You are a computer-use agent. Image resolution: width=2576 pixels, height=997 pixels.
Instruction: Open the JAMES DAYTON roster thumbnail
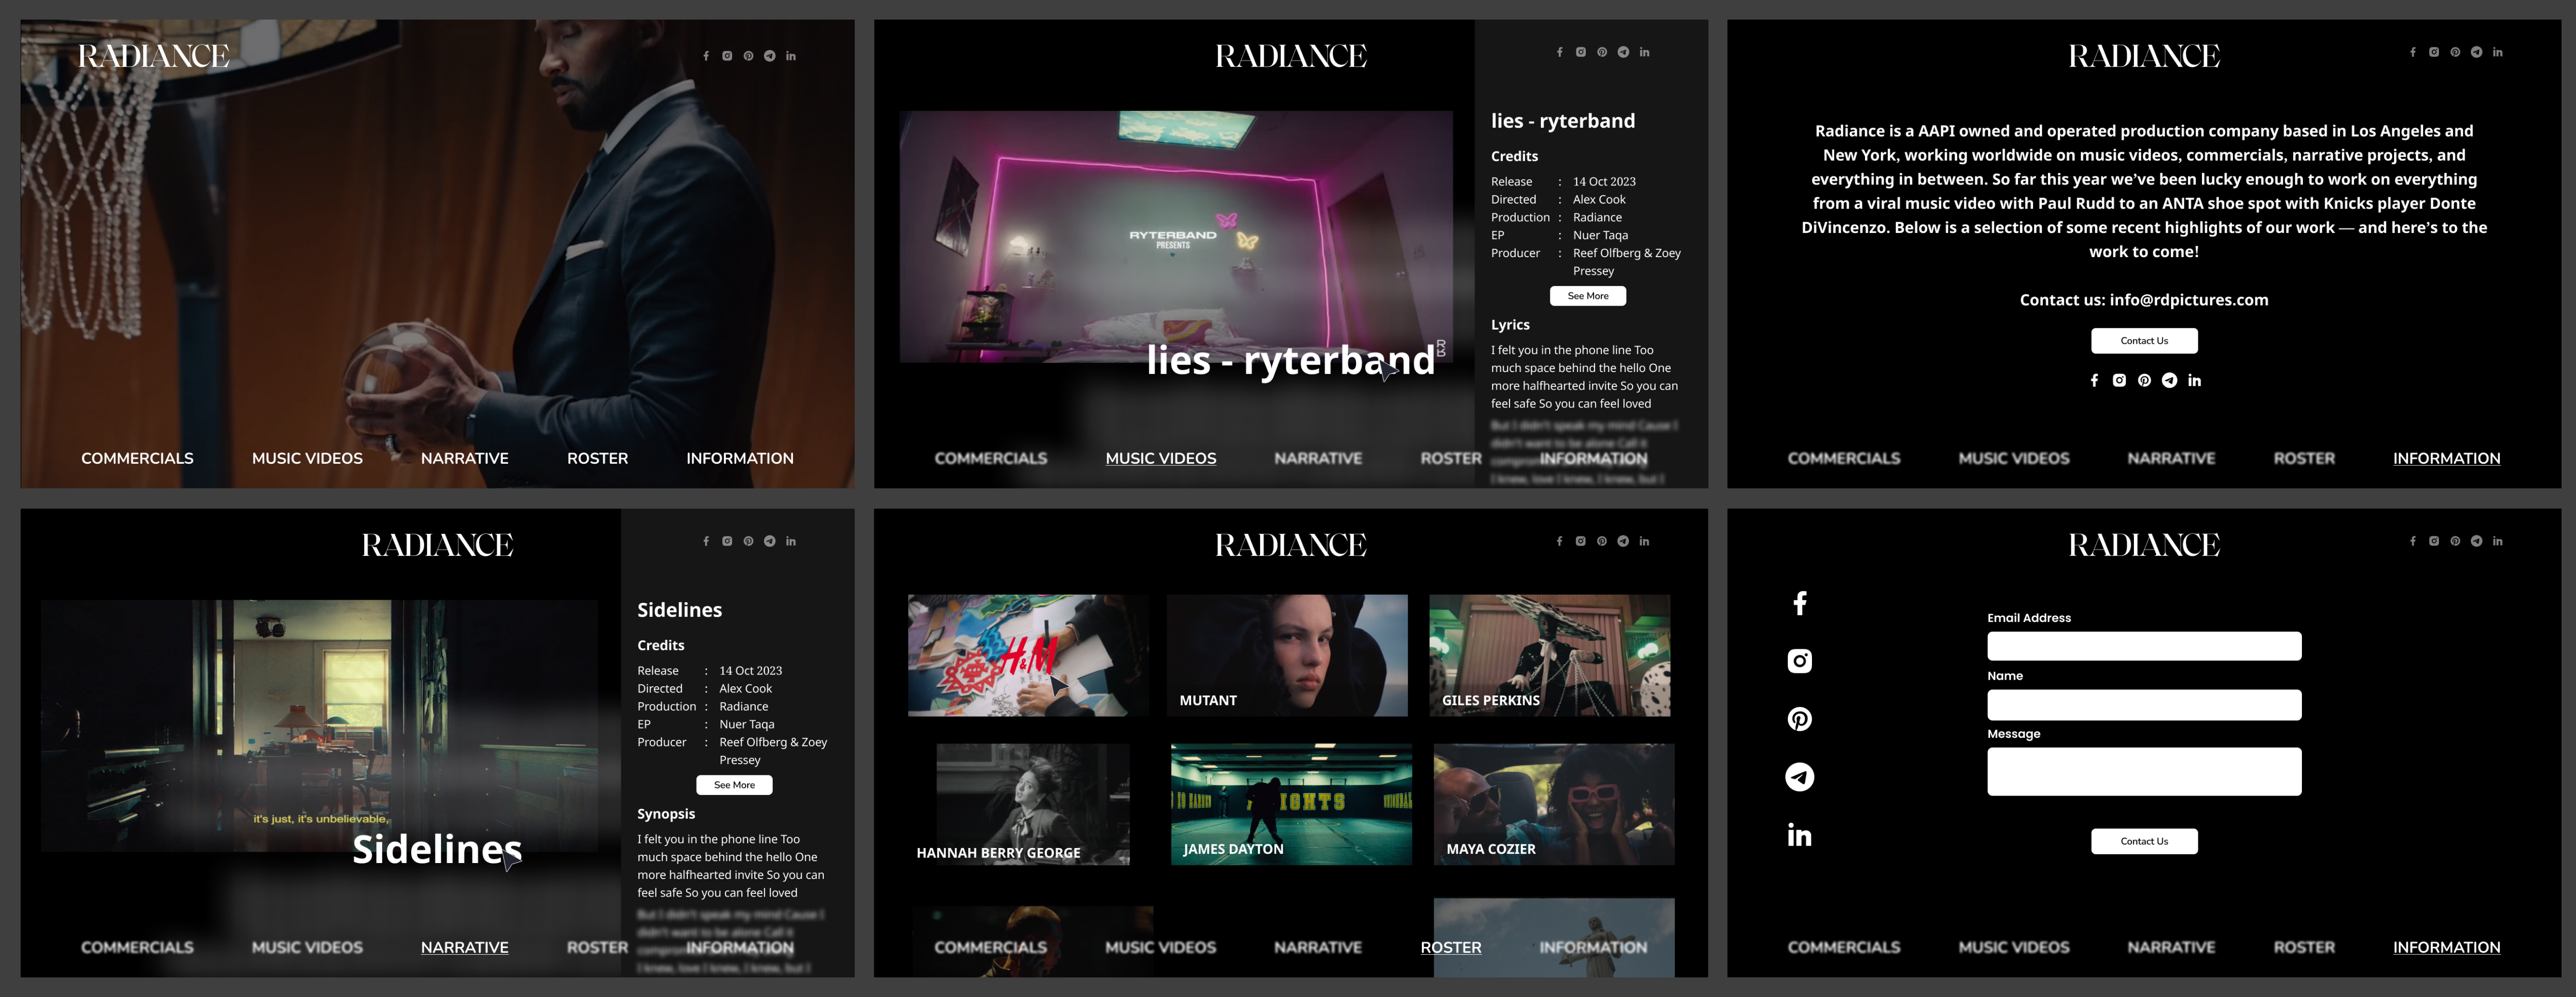(x=1291, y=804)
